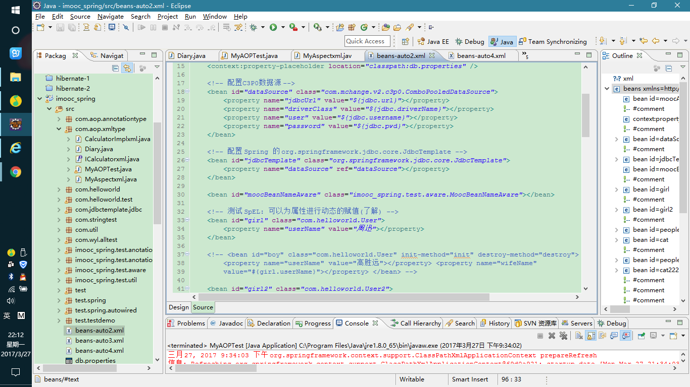Screen dimensions: 690x387
Task: Click the green Run button icon
Action: (273, 27)
